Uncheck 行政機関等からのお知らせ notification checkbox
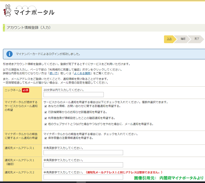Screen dimensions: 205x183 46,112
